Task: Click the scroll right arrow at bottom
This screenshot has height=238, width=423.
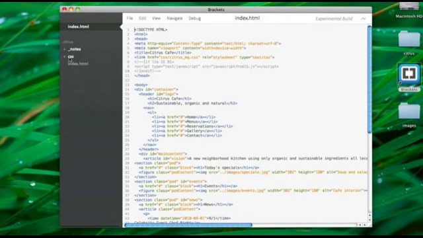Action: (365, 225)
